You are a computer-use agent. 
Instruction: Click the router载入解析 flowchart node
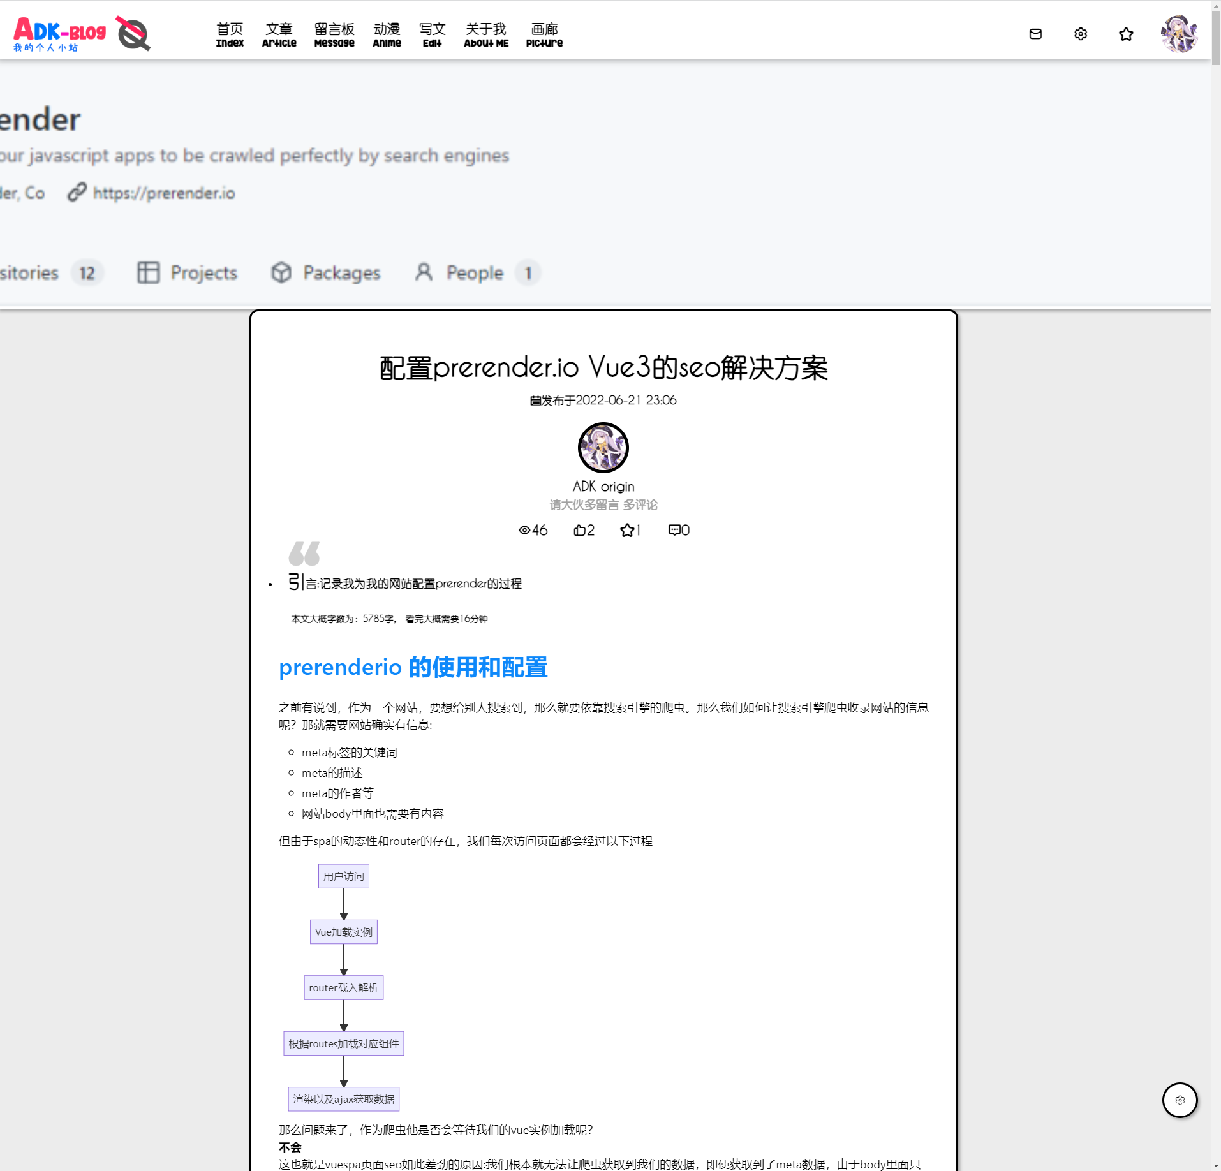[344, 987]
